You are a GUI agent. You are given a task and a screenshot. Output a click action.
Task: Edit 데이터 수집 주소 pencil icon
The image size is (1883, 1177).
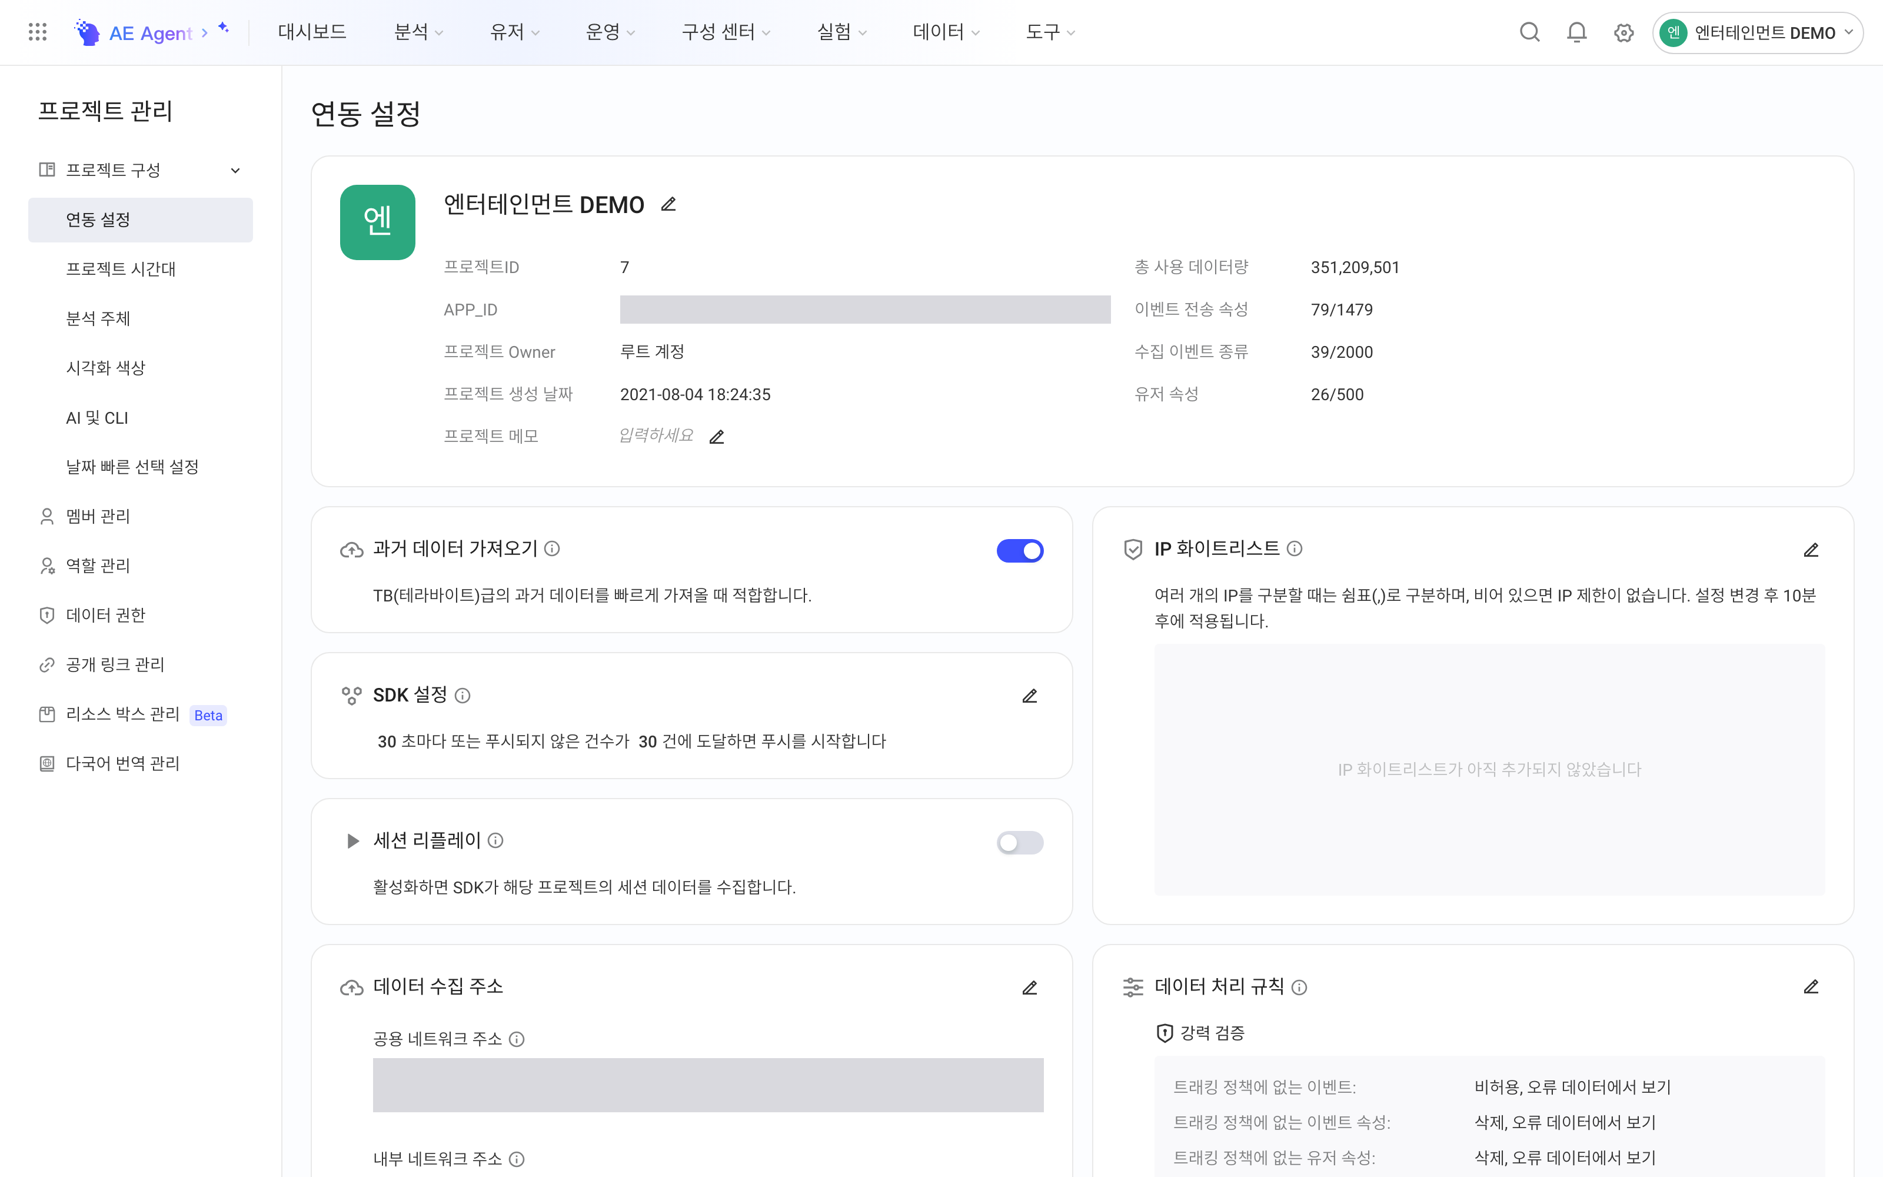[x=1029, y=988]
